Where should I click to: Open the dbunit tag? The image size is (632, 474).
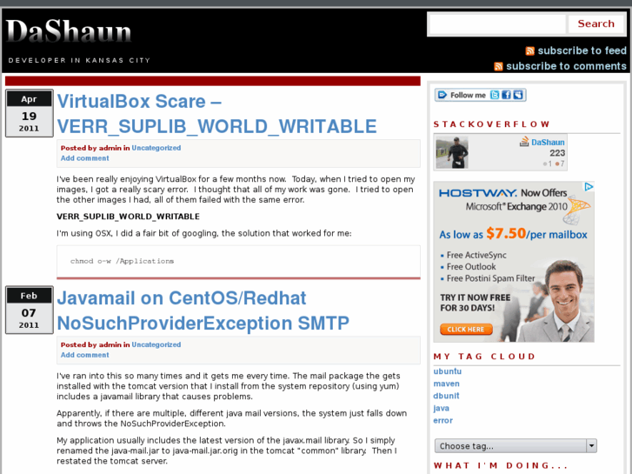point(446,396)
